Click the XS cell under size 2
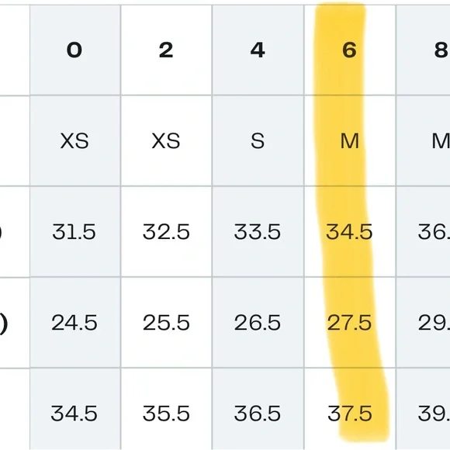450x450 pixels. click(x=167, y=141)
